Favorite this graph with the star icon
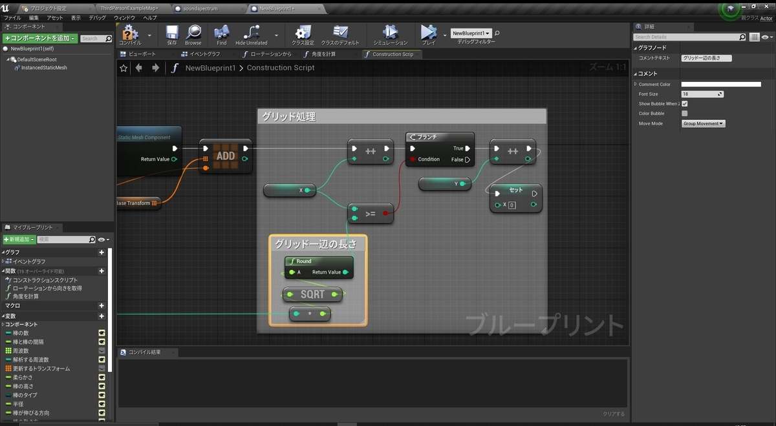 (x=124, y=68)
